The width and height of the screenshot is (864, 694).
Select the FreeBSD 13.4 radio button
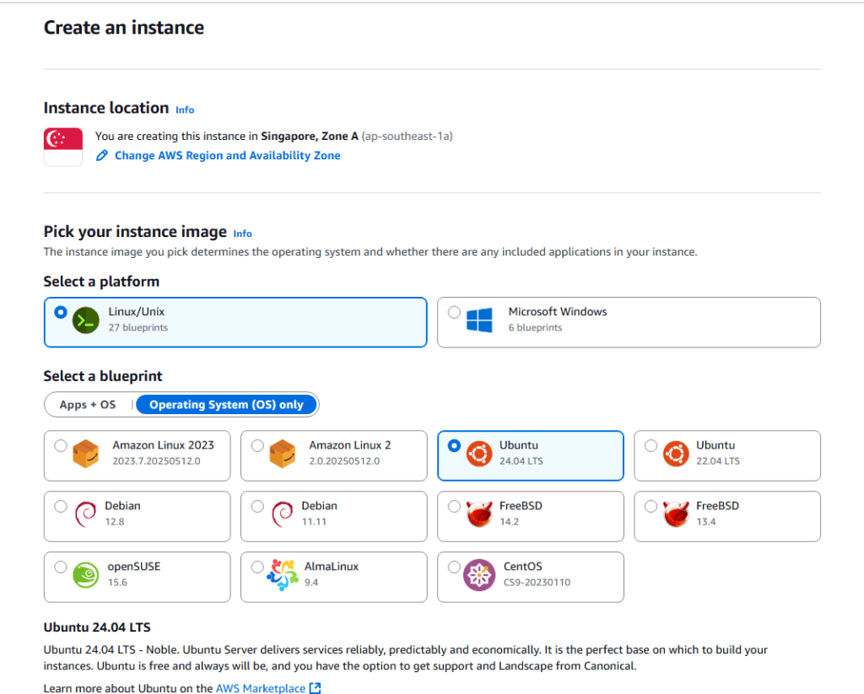[651, 507]
